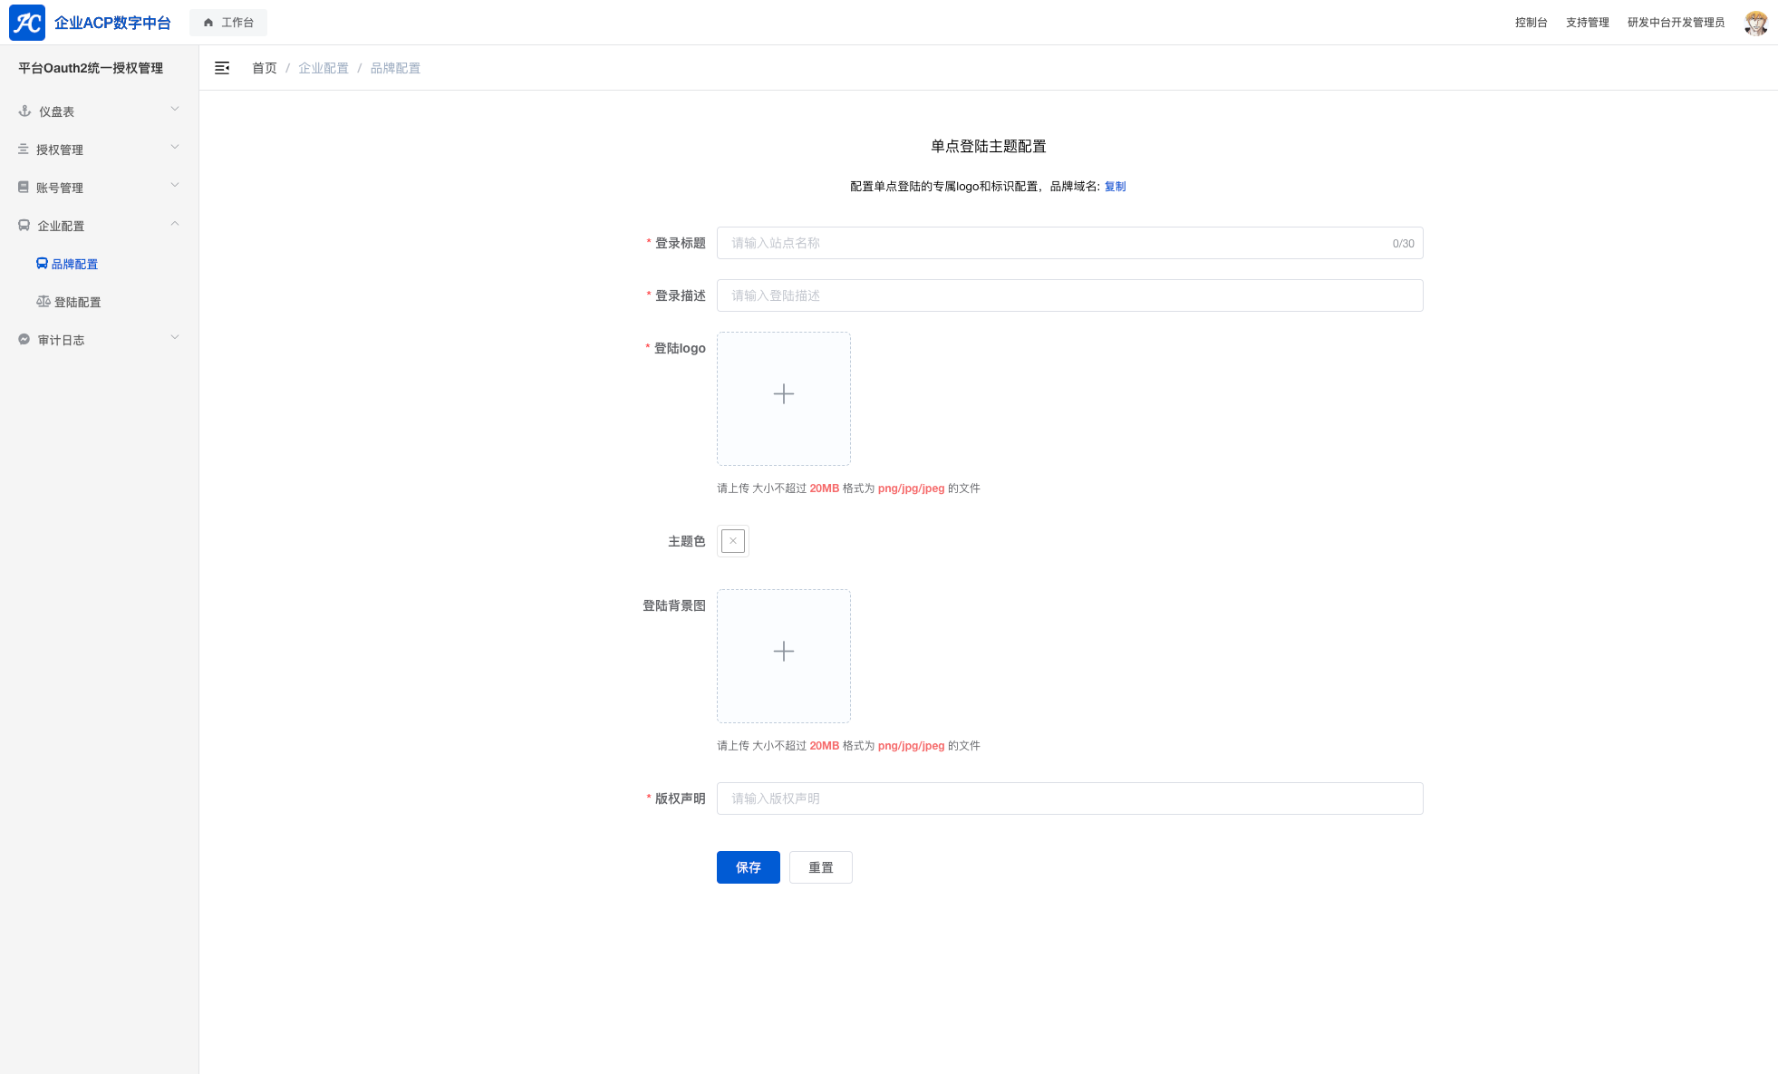Click the 复制 link for brand domain
This screenshot has width=1778, height=1074.
(1115, 187)
